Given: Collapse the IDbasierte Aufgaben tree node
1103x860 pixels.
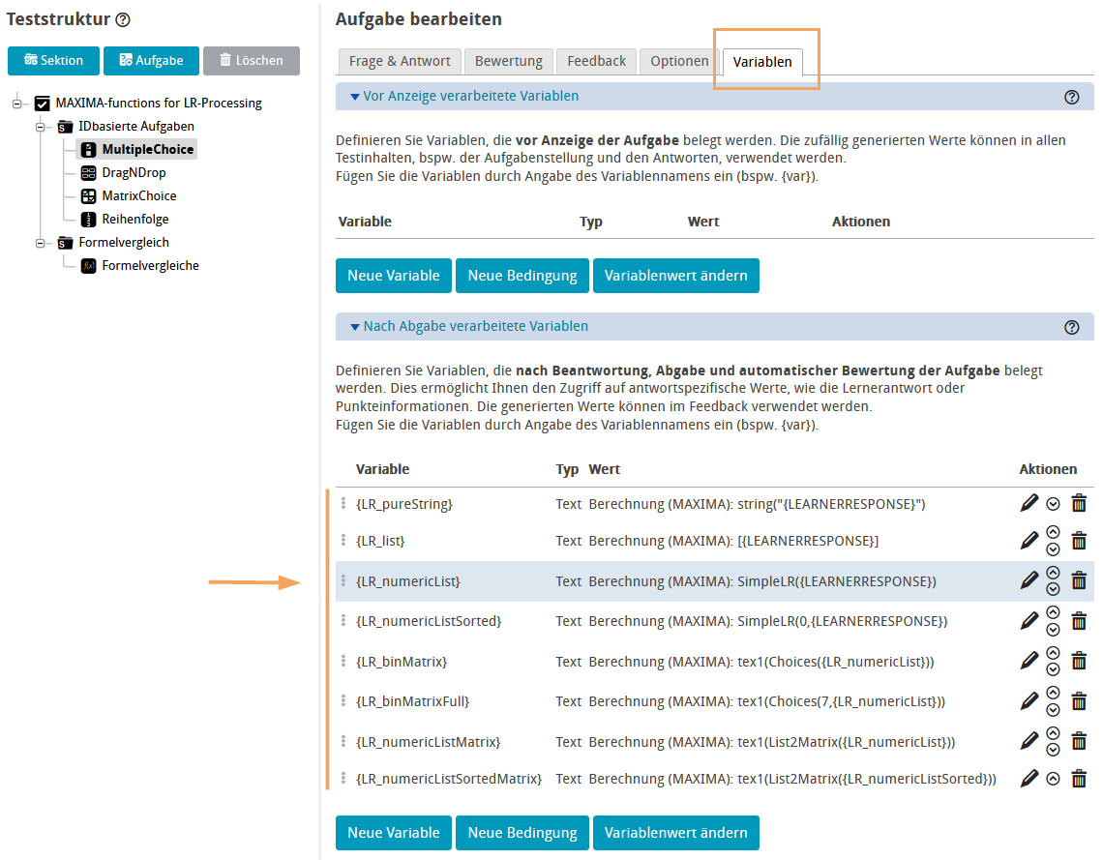Looking at the screenshot, I should (41, 127).
